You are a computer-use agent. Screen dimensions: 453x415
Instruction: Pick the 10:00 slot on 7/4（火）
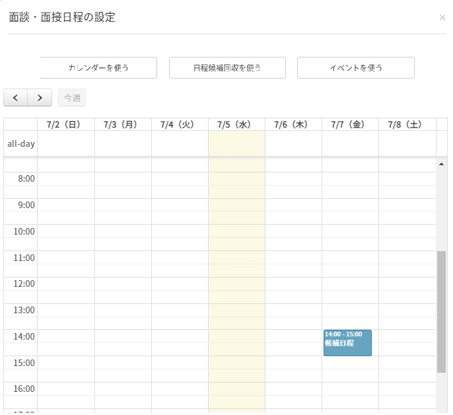point(180,231)
